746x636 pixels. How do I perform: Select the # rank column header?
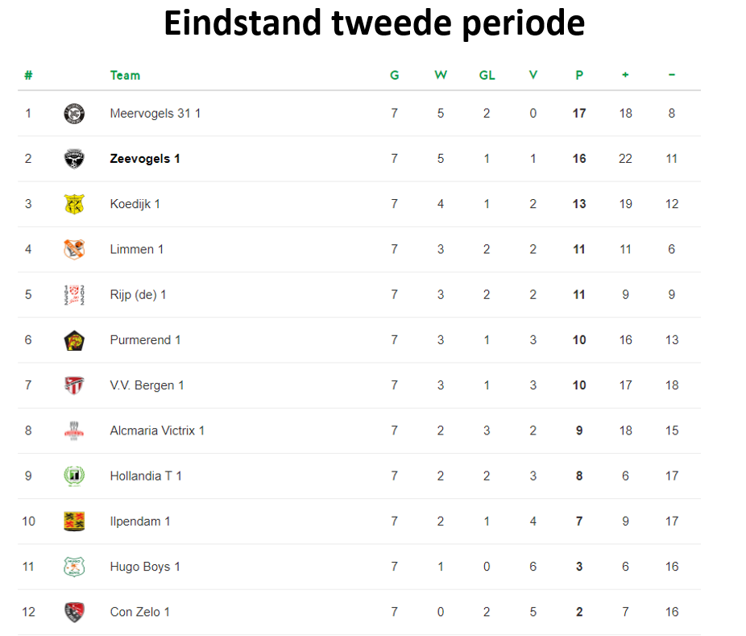pos(28,75)
